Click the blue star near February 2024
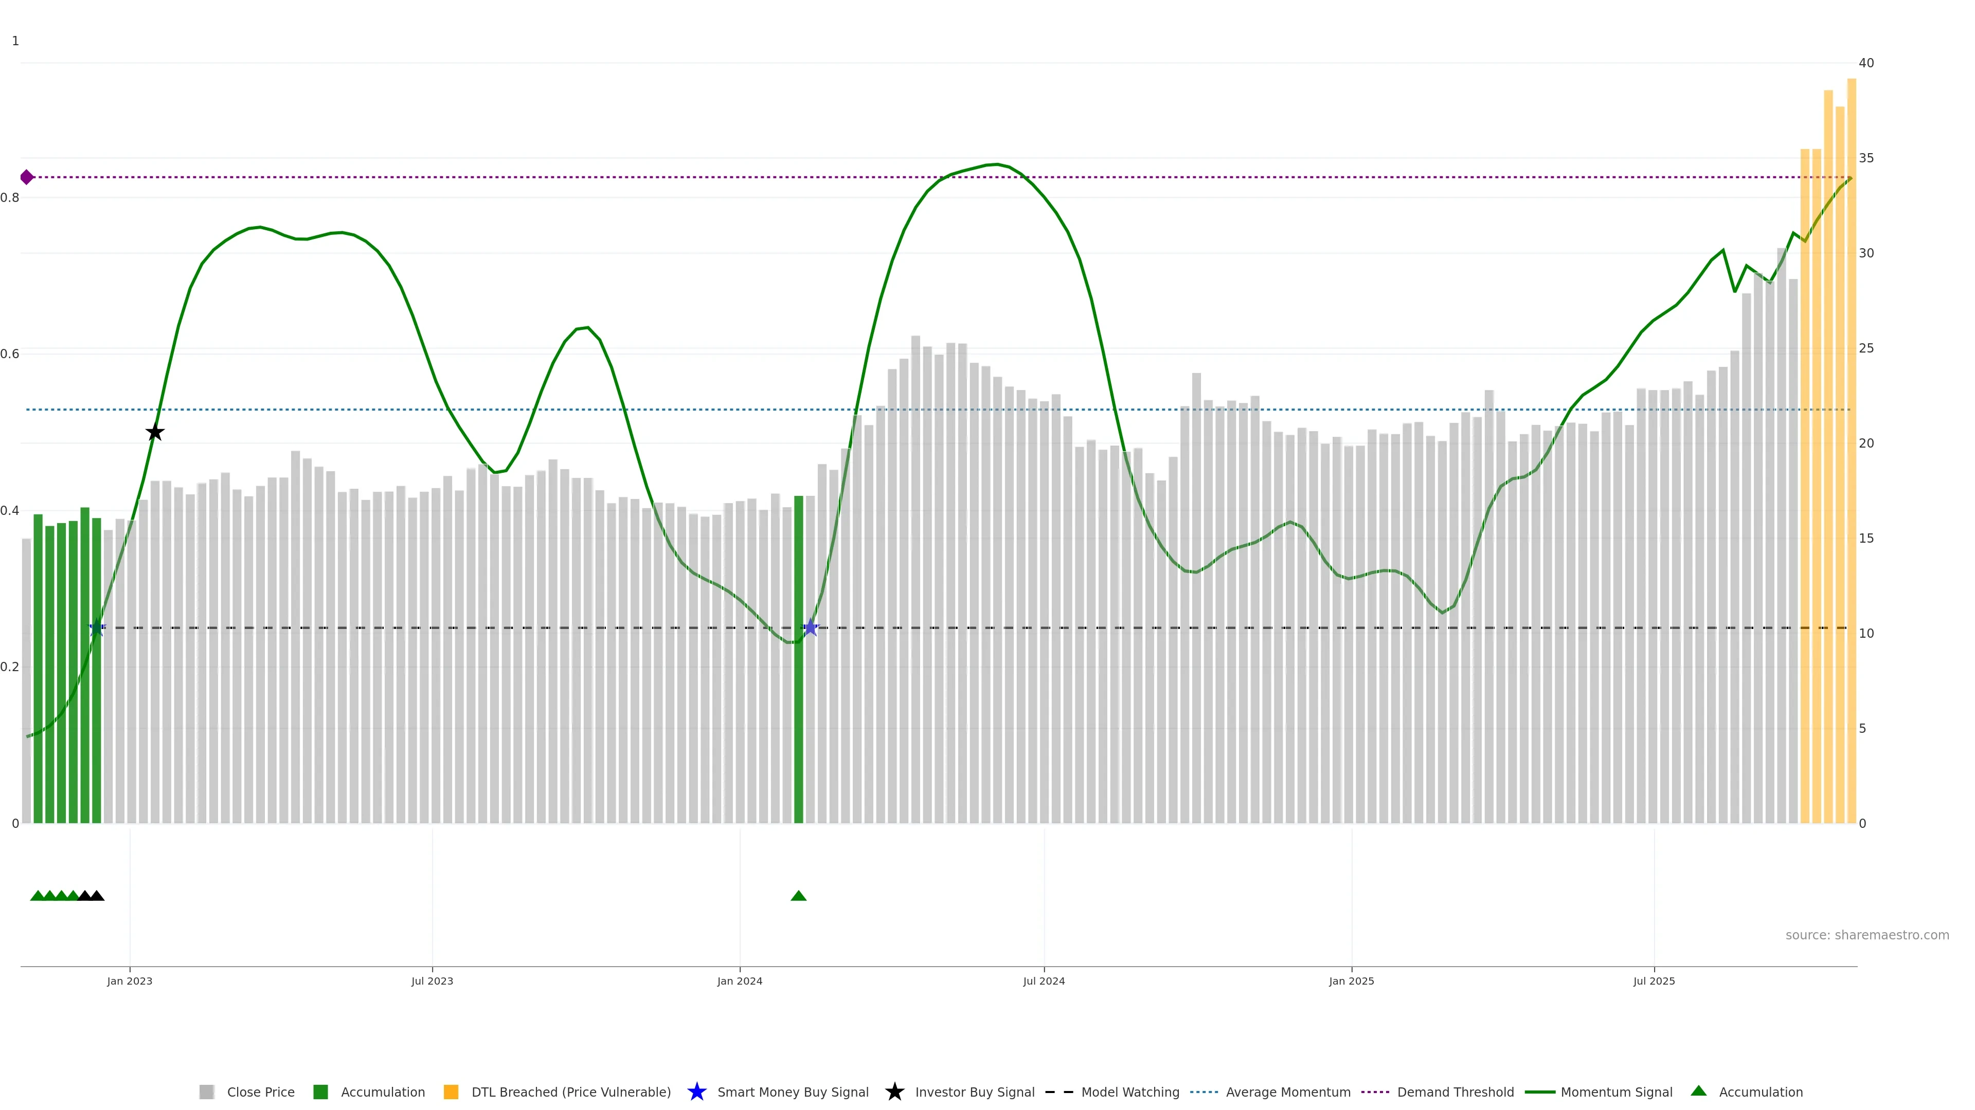Screen dimensions: 1975x1110 pyautogui.click(x=811, y=627)
